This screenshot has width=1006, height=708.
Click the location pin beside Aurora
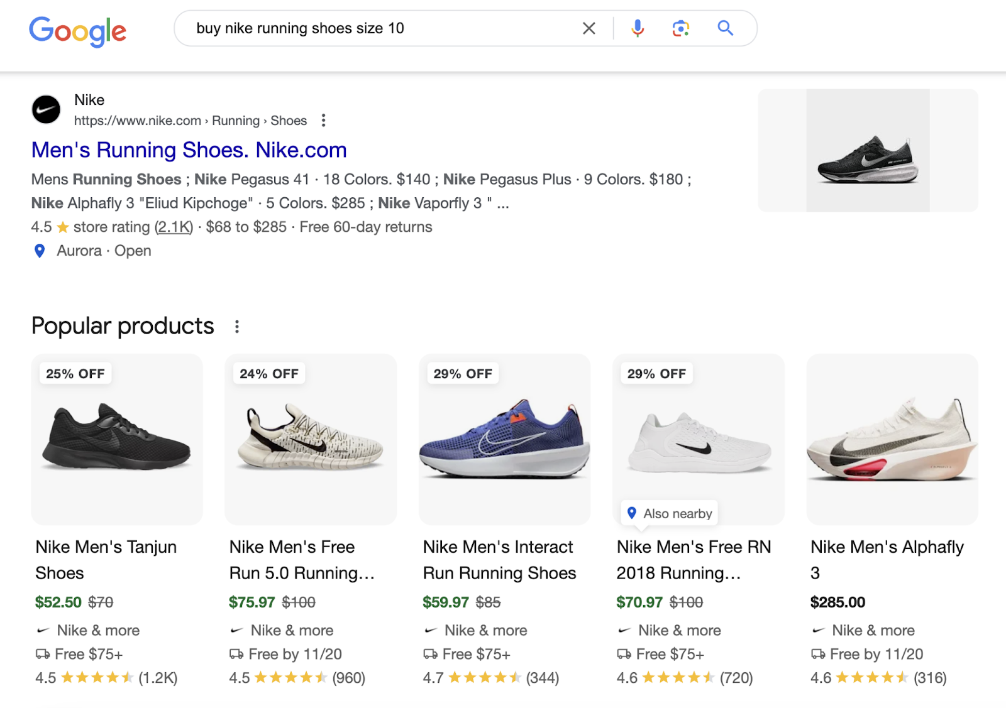[x=40, y=251]
